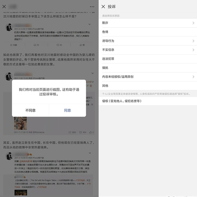Open avatar of the 2011-4-19 post author

pos(9,156)
